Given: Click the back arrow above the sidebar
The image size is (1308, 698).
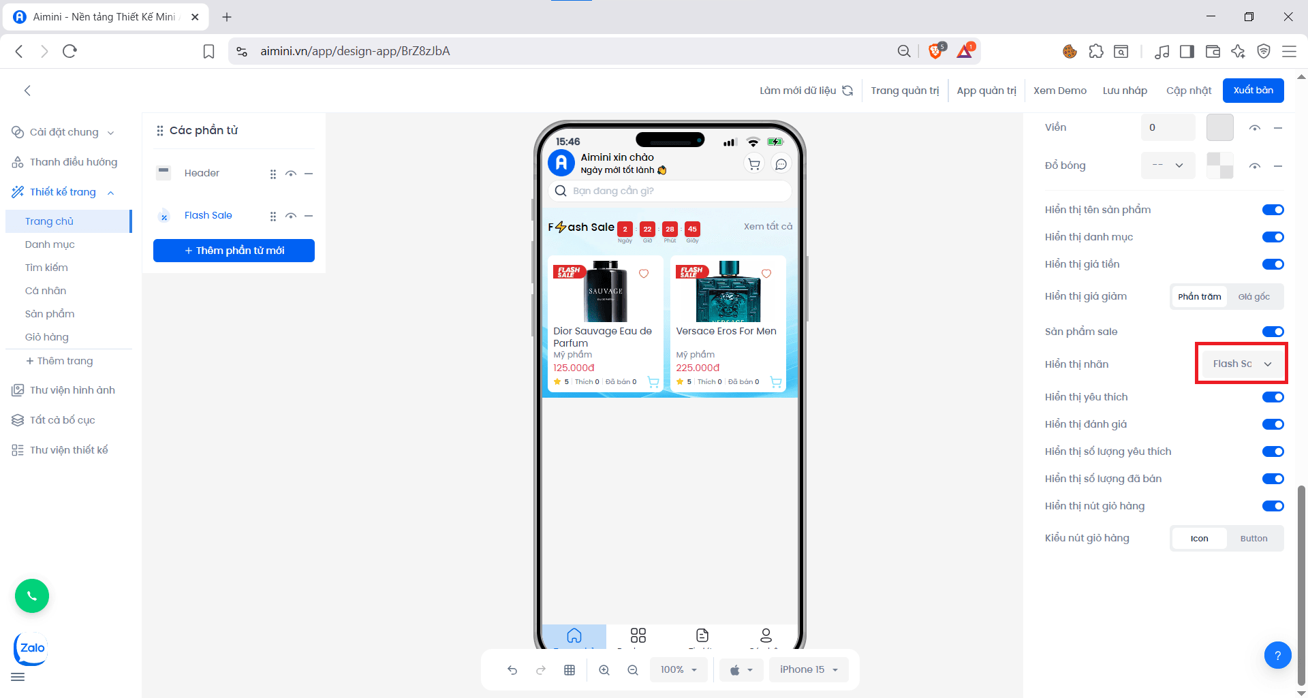Looking at the screenshot, I should point(27,91).
